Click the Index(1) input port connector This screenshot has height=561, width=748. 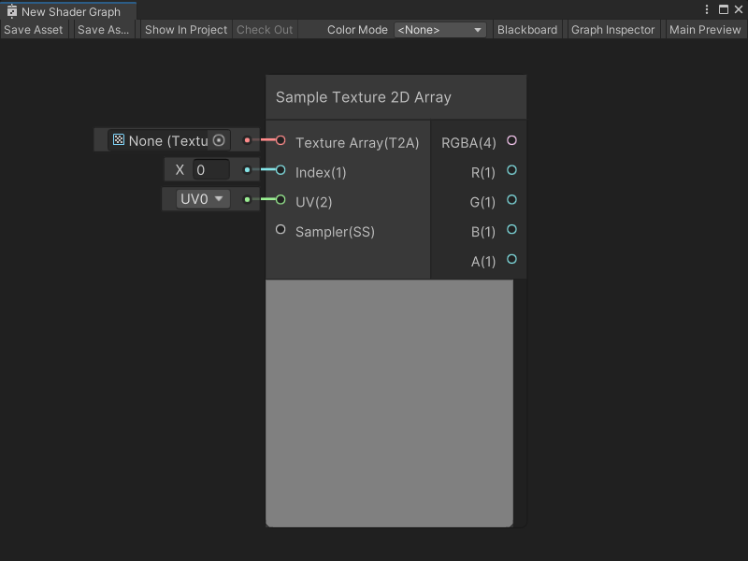pyautogui.click(x=280, y=170)
